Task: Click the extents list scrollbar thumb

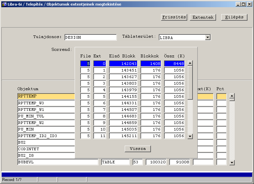Action: 190,82
